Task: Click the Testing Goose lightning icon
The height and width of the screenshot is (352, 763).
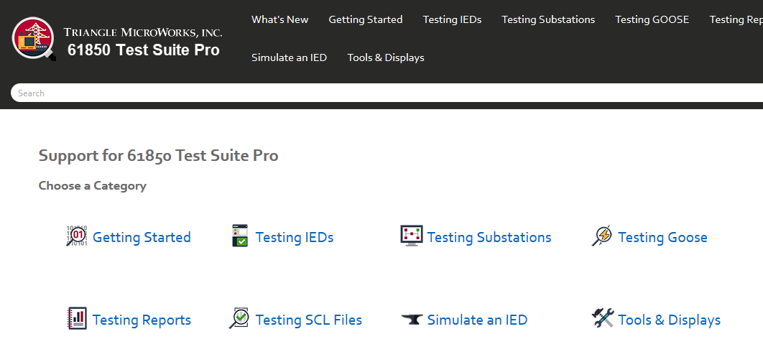Action: (x=602, y=236)
